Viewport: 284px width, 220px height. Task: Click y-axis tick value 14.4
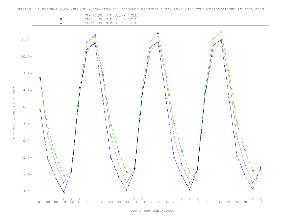point(25,174)
